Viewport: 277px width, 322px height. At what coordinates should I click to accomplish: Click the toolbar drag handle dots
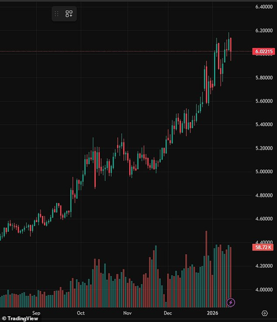click(57, 14)
